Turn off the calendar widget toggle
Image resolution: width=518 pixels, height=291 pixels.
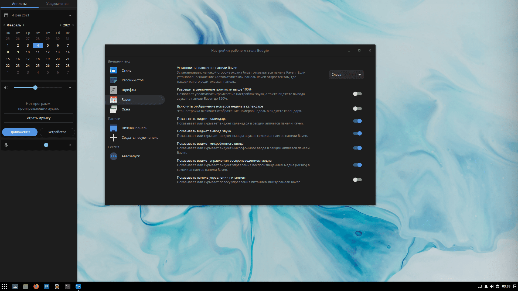(357, 121)
